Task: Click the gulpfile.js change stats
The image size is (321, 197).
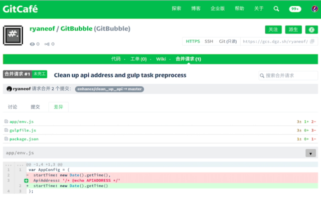Action: coord(306,130)
